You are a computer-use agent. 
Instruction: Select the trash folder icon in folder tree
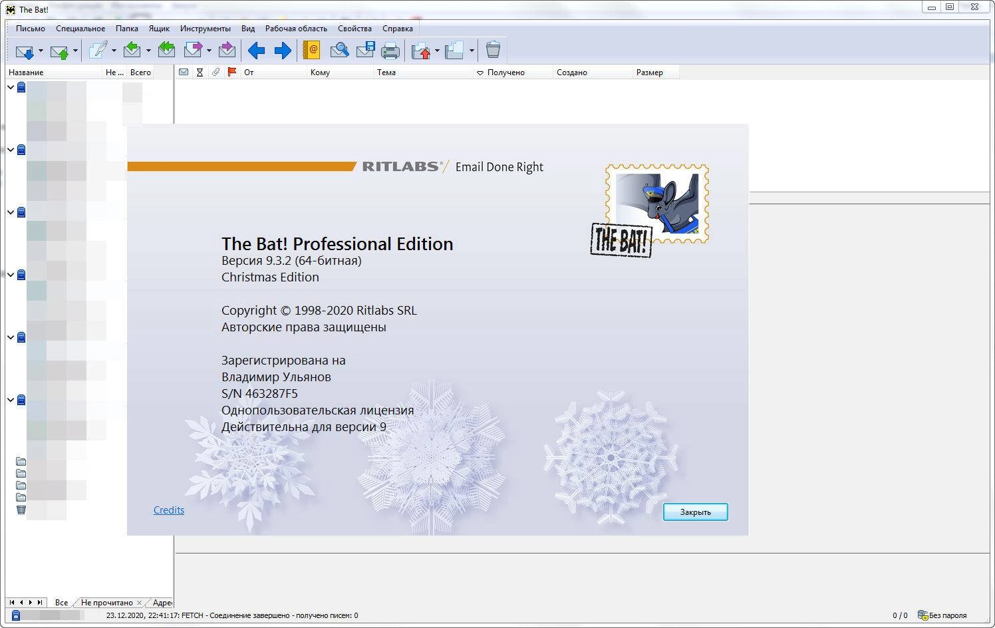pyautogui.click(x=21, y=510)
